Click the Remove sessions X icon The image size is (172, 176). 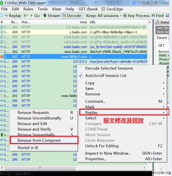(25, 16)
